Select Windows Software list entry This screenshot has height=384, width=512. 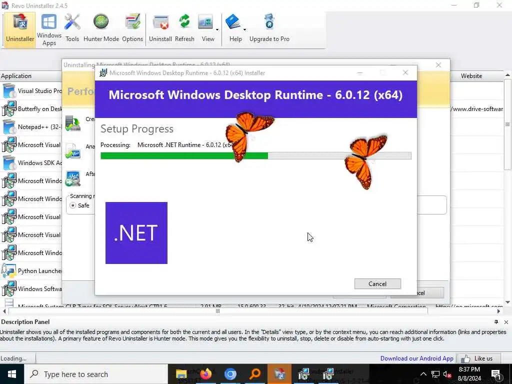pyautogui.click(x=31, y=288)
